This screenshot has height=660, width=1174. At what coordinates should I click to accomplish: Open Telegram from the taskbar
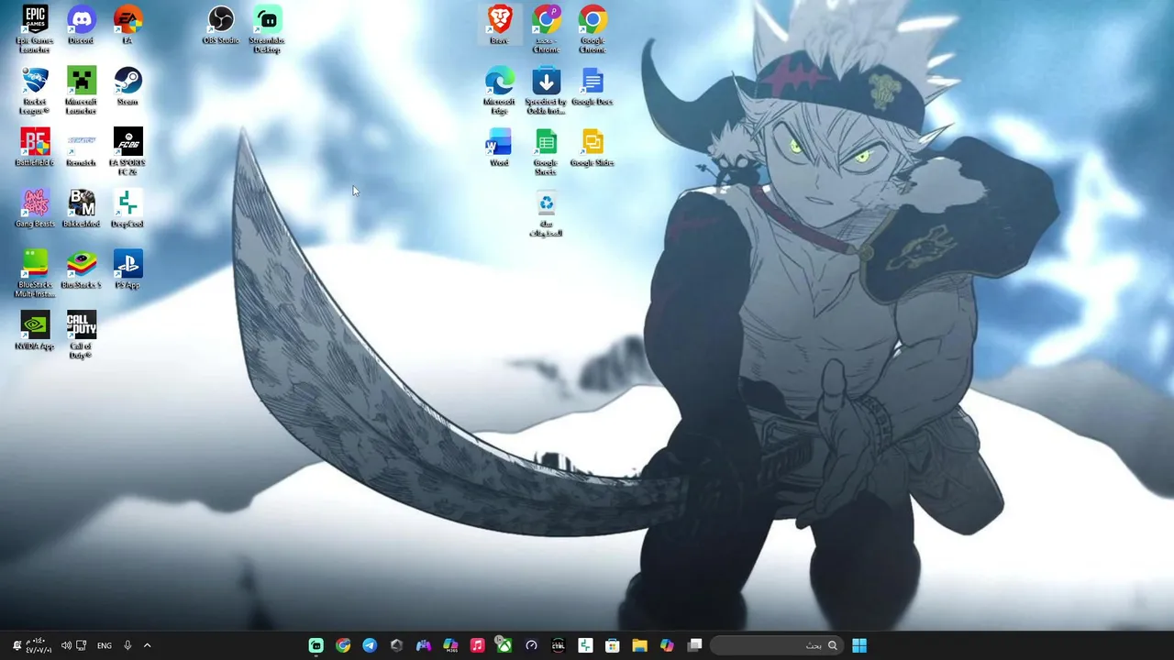click(x=370, y=645)
